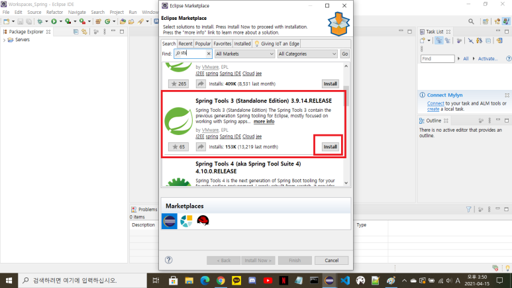
Task: Switch to the Installed tab
Action: click(242, 44)
